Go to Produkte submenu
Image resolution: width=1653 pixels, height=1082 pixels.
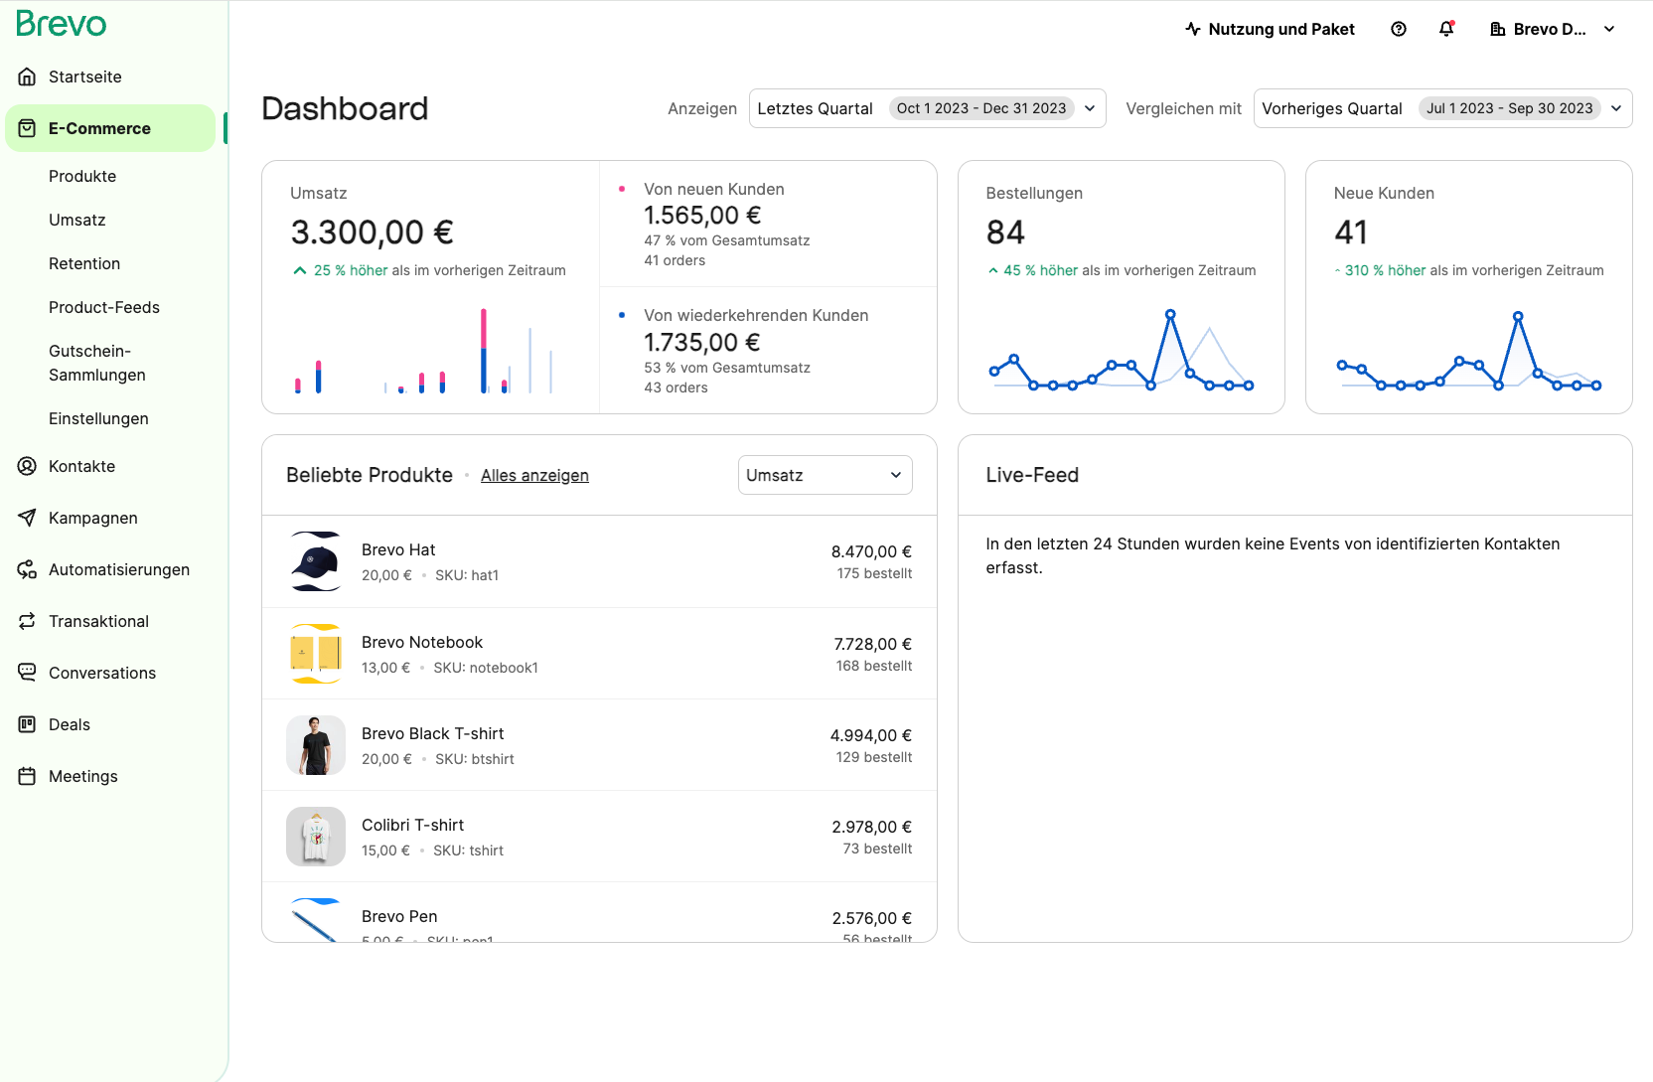pos(82,176)
